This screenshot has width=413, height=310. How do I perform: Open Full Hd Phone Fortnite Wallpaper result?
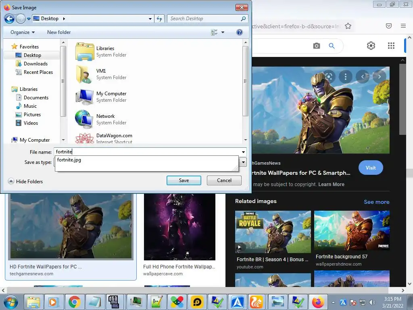(x=179, y=227)
